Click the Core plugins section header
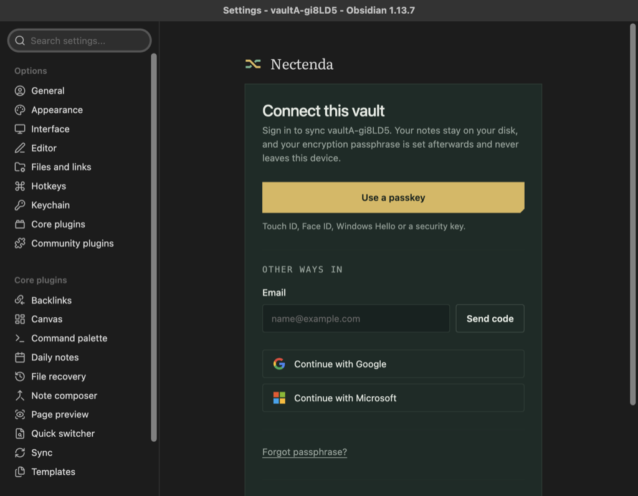Screen dimensions: 638x496 tap(40, 280)
